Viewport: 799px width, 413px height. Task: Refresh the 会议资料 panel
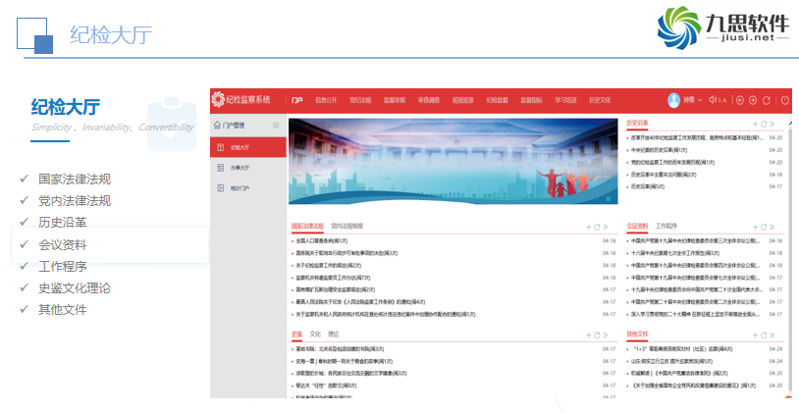coord(763,227)
